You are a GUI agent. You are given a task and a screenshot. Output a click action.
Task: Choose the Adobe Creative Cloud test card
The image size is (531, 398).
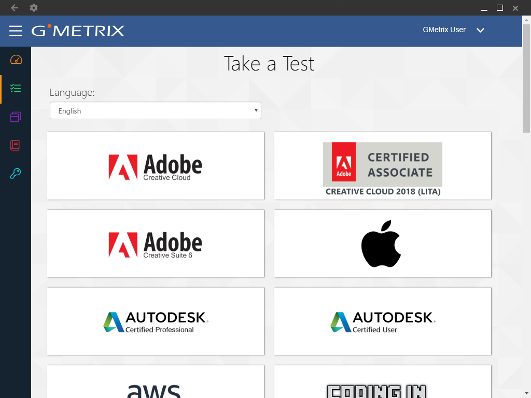156,166
